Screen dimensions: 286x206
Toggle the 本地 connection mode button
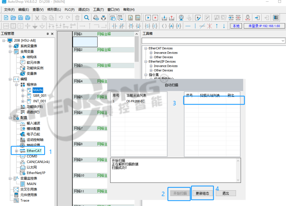pyautogui.click(x=236, y=26)
